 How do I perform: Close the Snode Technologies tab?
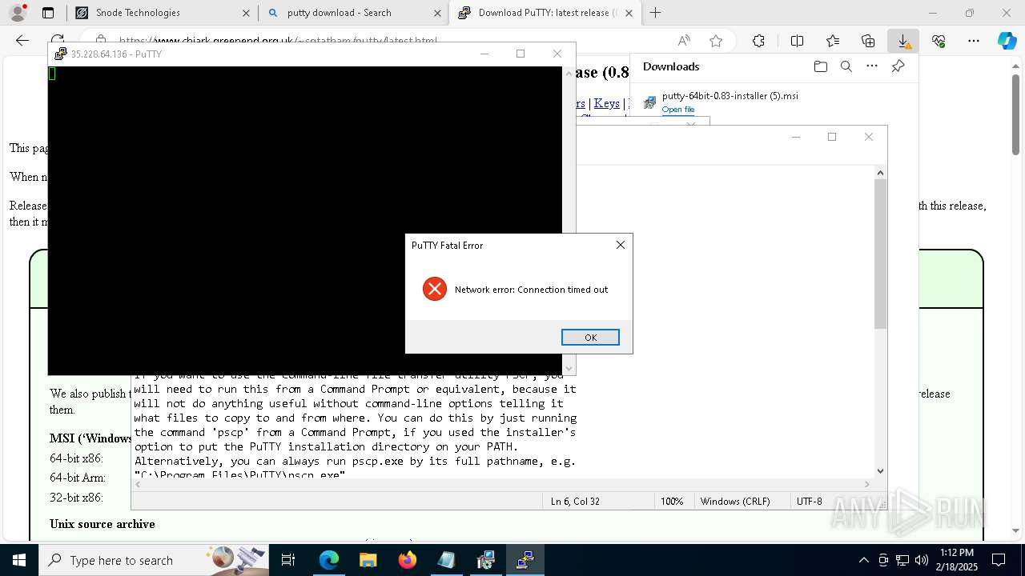(x=246, y=13)
